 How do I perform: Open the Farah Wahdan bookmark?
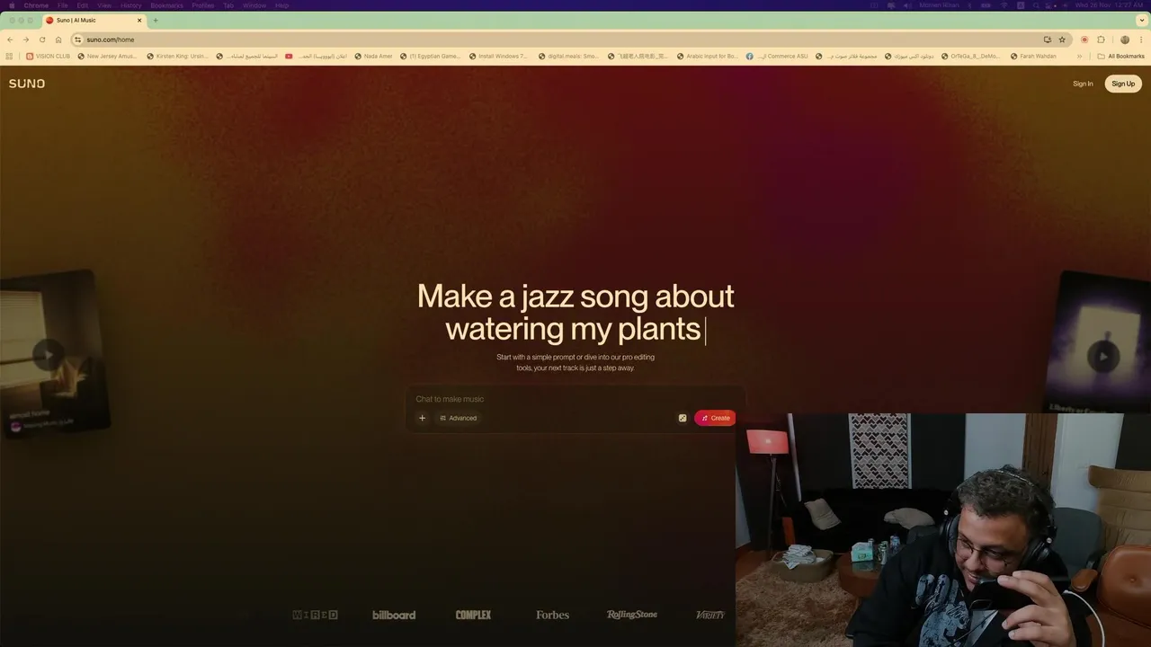pos(1033,56)
